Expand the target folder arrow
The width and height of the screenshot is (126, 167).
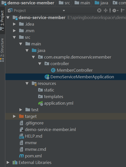14,116
